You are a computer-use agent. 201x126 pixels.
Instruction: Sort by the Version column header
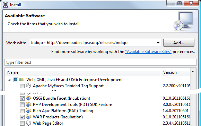coord(175,72)
